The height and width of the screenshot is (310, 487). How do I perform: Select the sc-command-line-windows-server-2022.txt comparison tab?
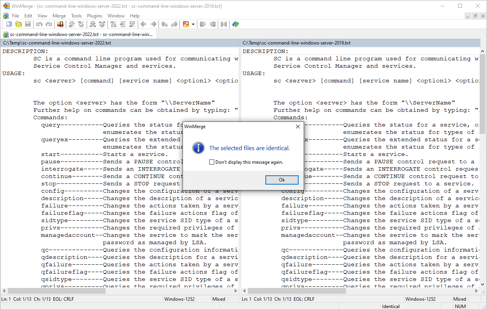tap(78, 34)
